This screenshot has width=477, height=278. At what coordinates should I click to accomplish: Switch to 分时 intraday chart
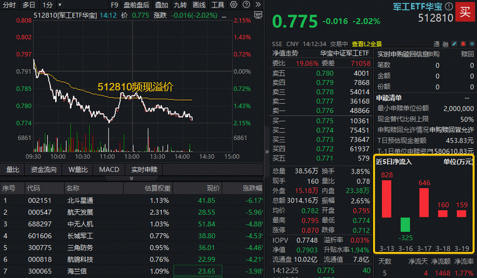(9, 5)
